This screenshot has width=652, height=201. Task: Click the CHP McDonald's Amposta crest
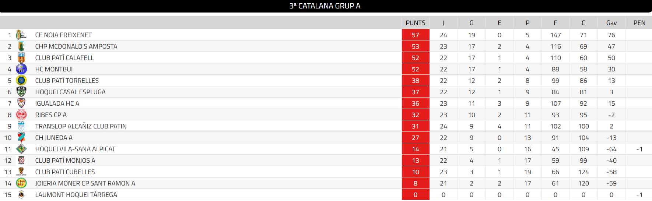click(x=21, y=46)
